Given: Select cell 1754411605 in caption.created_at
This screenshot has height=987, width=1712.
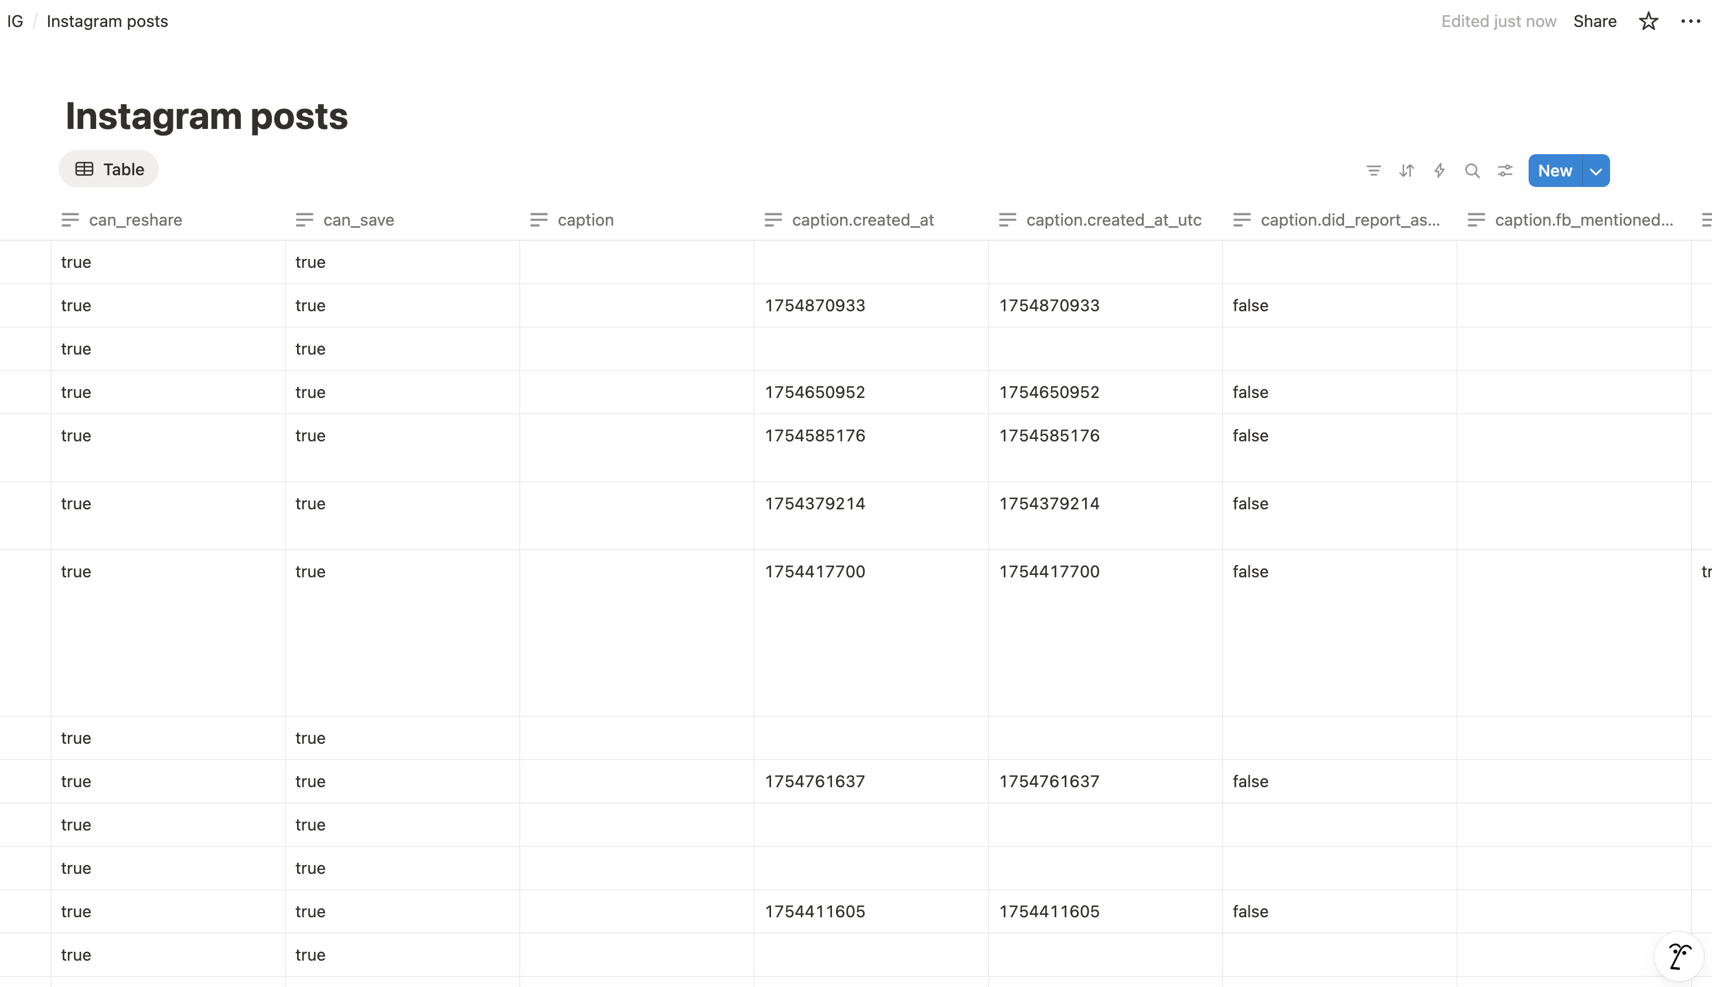Looking at the screenshot, I should coord(871,912).
